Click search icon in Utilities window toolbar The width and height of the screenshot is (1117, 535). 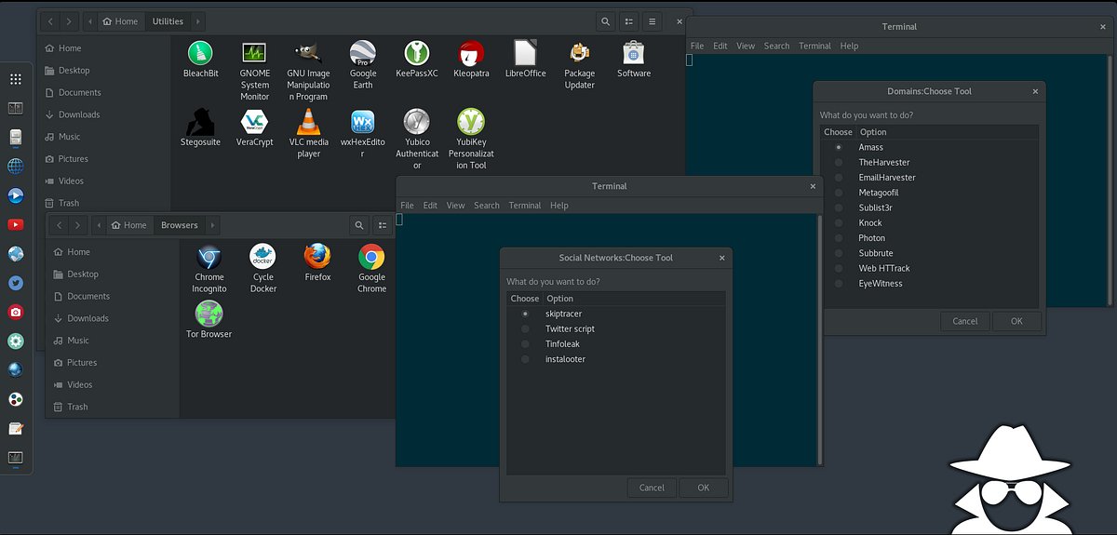(x=605, y=21)
